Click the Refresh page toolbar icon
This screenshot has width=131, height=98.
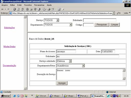18,9
